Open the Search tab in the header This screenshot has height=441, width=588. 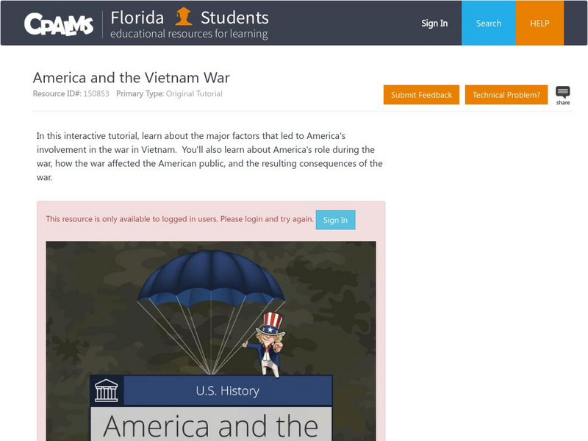coord(489,24)
